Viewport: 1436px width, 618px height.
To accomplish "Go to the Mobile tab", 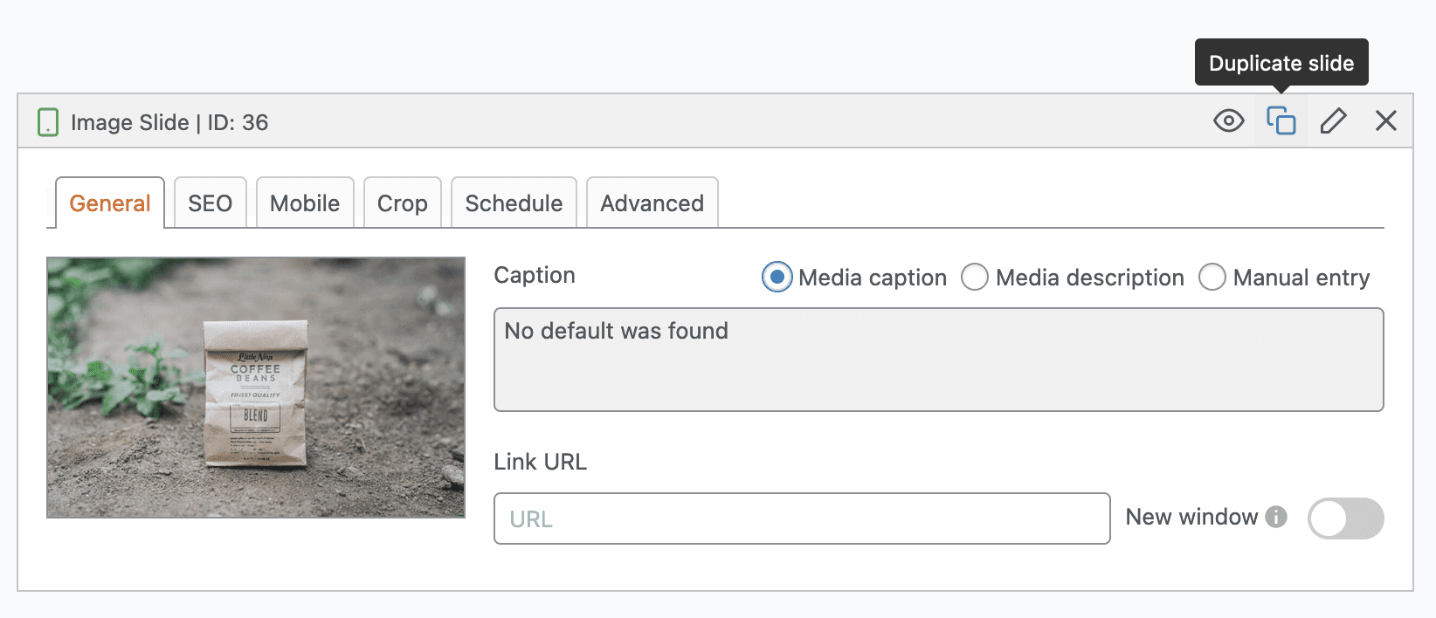I will (x=305, y=203).
